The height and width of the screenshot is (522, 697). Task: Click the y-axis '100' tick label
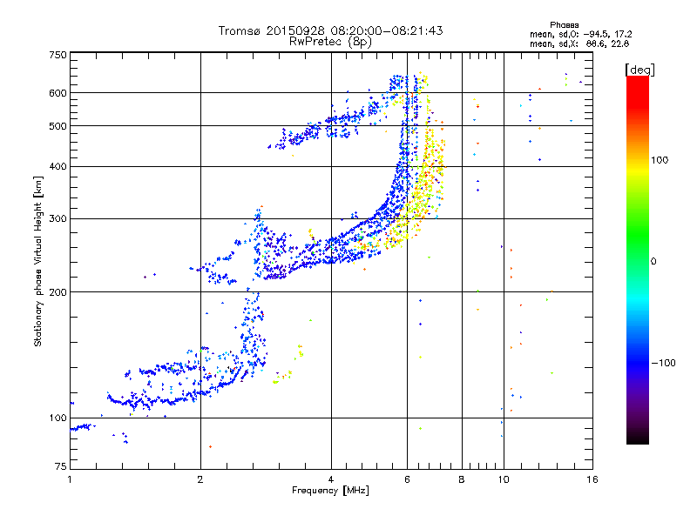tap(58, 418)
